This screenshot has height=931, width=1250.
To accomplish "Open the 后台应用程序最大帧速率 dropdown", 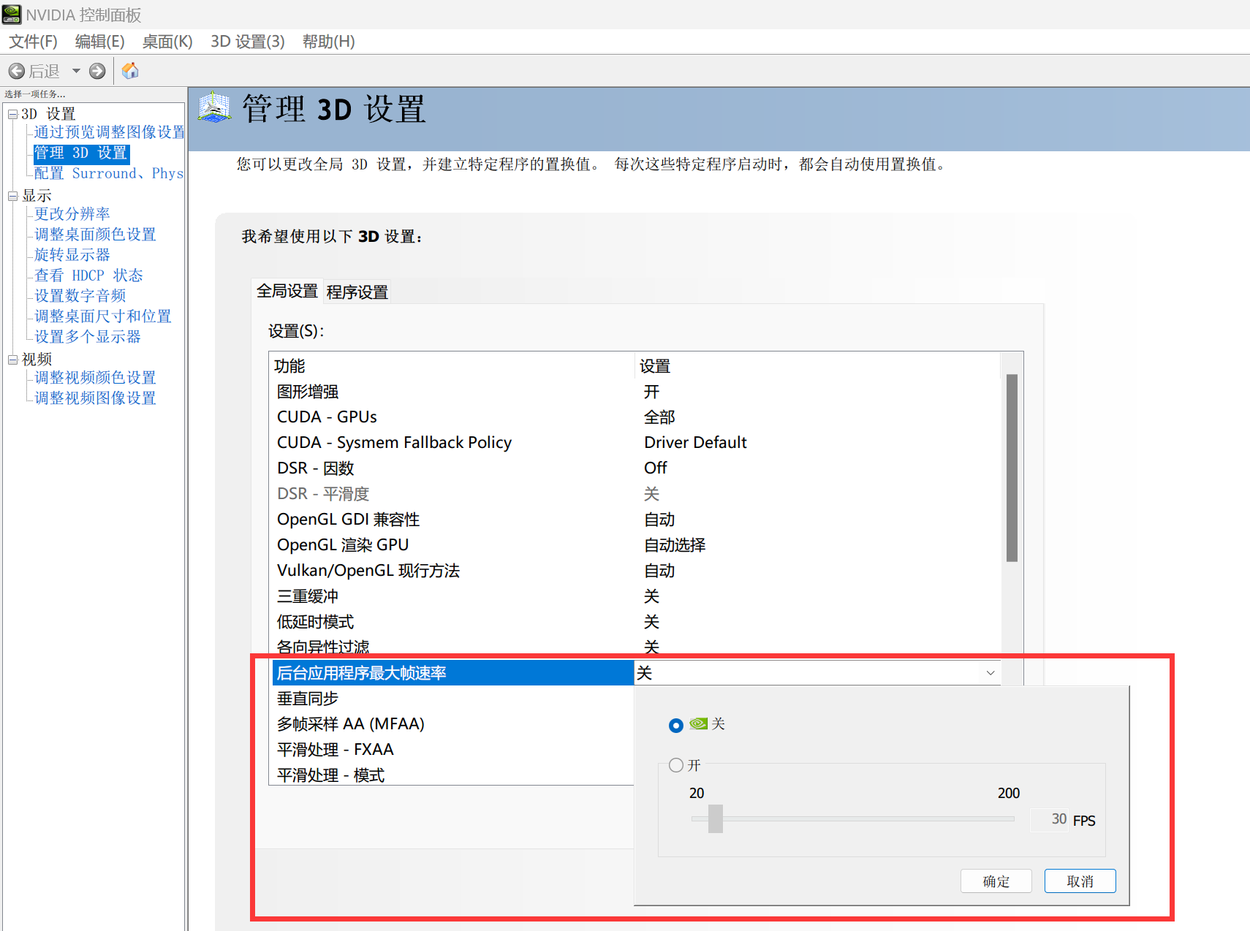I will tap(990, 673).
